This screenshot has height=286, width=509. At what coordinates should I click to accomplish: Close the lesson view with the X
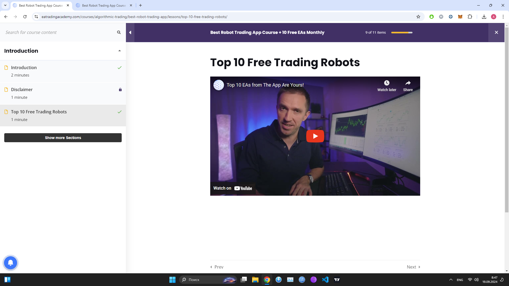496,32
